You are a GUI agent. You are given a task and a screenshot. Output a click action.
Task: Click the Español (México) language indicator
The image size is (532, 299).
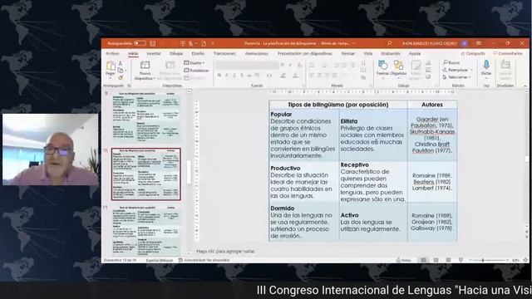coord(159,260)
